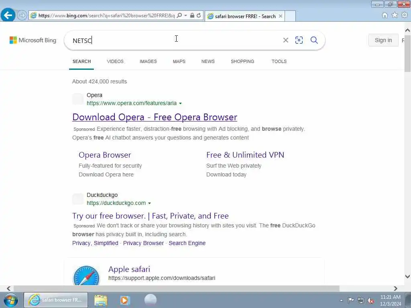This screenshot has width=411, height=308.
Task: Switch to the MAPS tab
Action: click(179, 61)
